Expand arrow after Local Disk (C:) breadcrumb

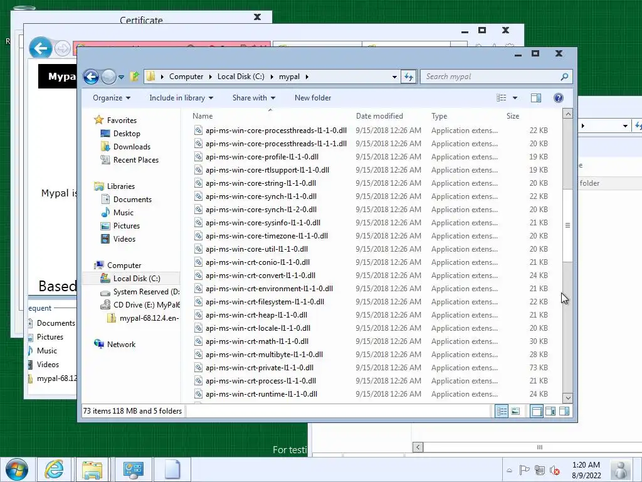(272, 77)
